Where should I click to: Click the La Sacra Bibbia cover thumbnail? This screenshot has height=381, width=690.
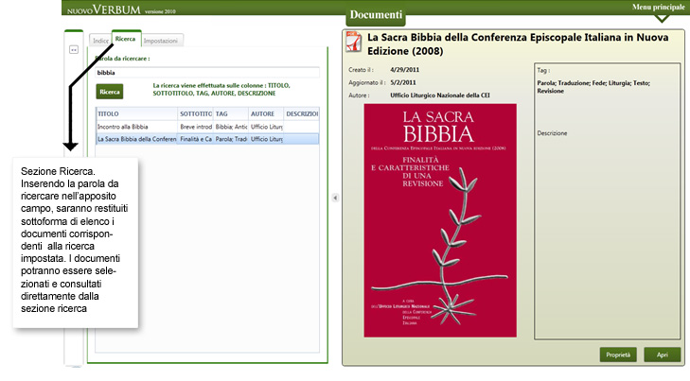(440, 219)
